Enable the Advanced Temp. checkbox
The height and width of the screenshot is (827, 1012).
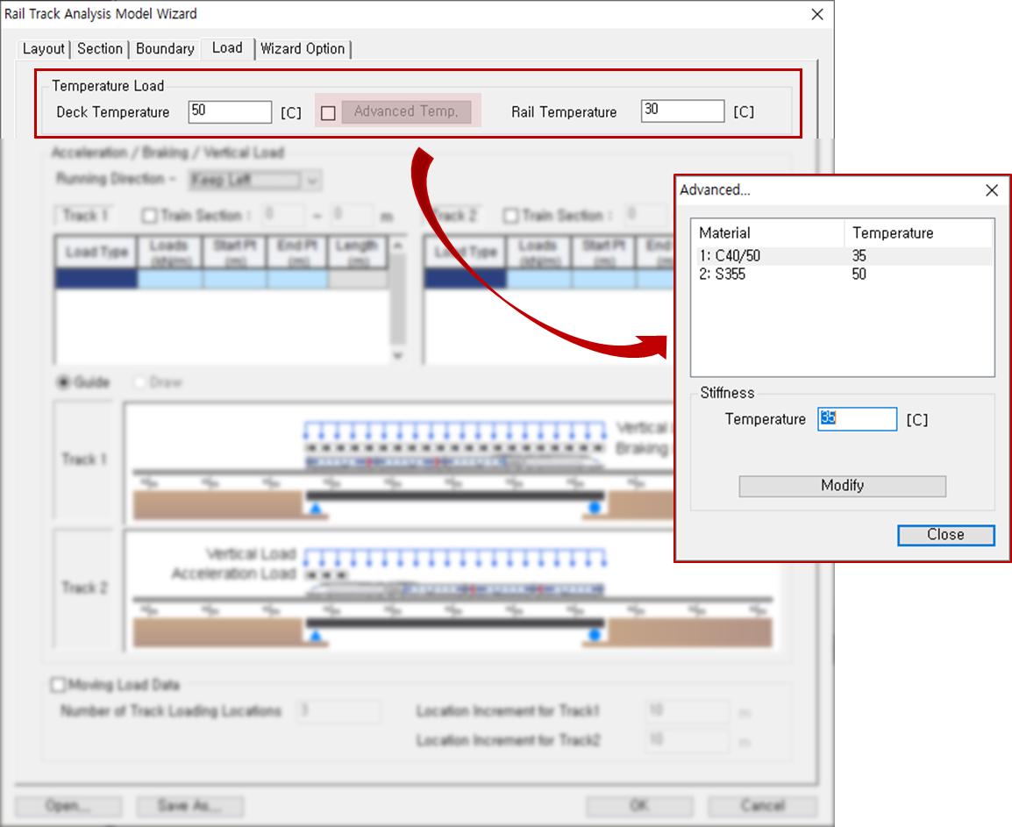tap(328, 113)
